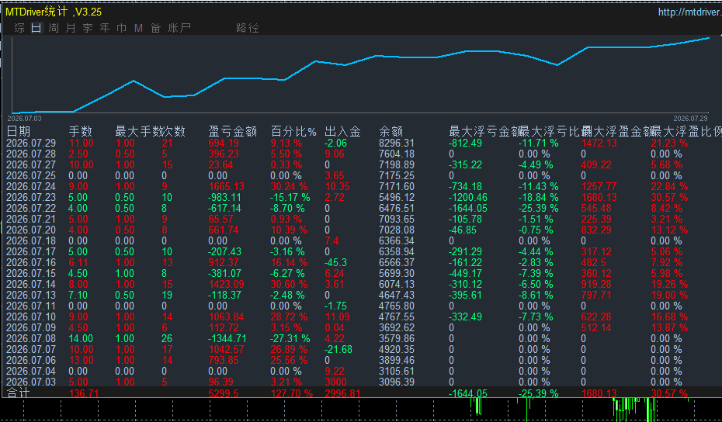Click percentage 30.60 % cell
This screenshot has height=422, width=722.
pos(289,285)
